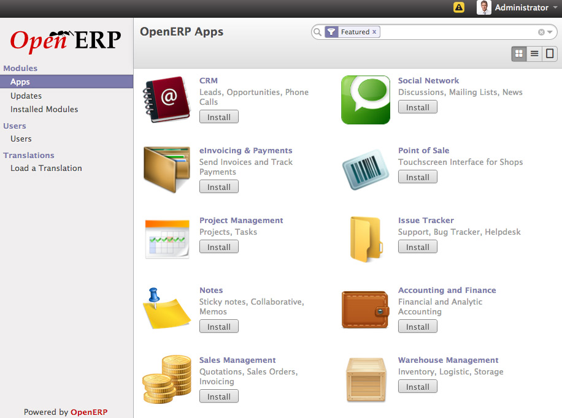Viewport: 562px width, 418px height.
Task: Click the 'OpenERP Apps' page title
Action: click(182, 32)
